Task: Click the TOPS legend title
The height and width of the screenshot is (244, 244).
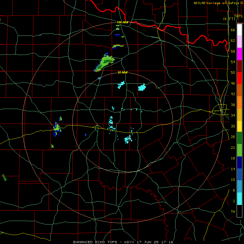Action: pos(238,16)
